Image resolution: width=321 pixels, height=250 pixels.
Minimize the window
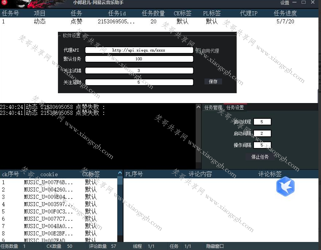(294, 2)
